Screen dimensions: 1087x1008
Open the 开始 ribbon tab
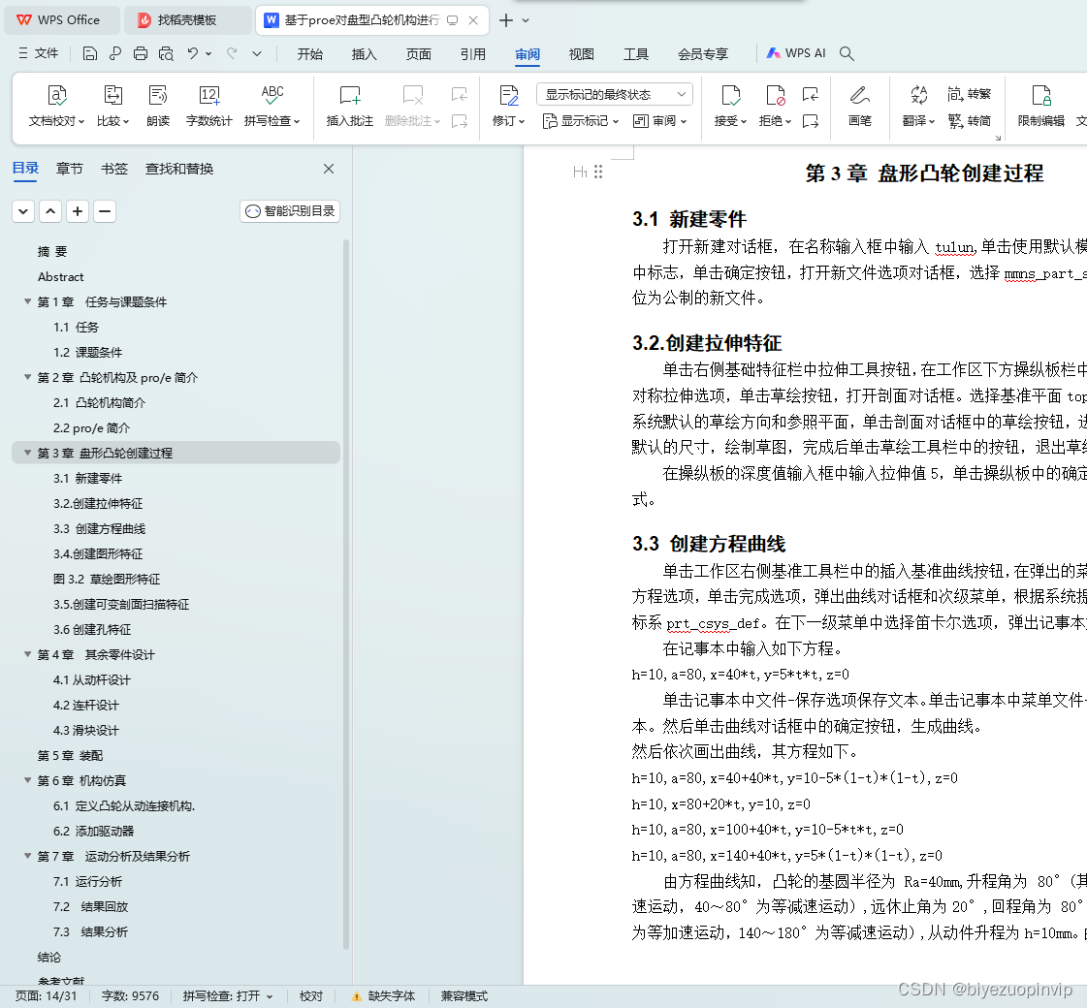coord(310,54)
